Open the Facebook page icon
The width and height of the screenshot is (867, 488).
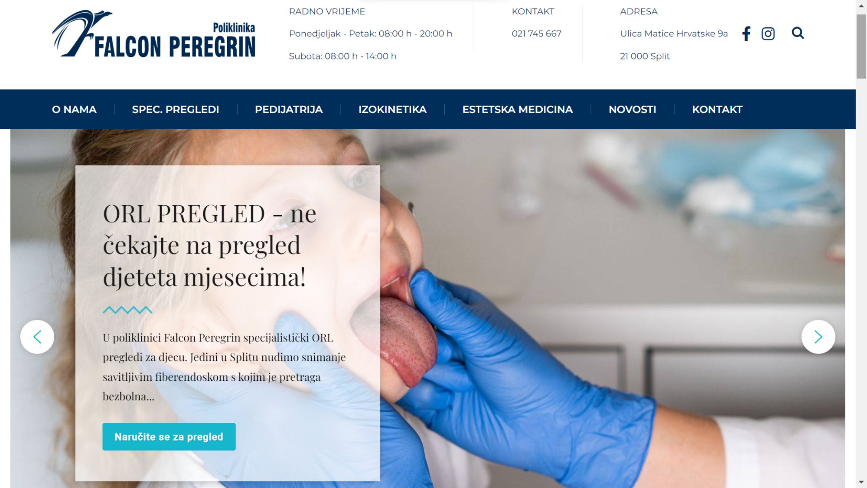click(x=746, y=33)
